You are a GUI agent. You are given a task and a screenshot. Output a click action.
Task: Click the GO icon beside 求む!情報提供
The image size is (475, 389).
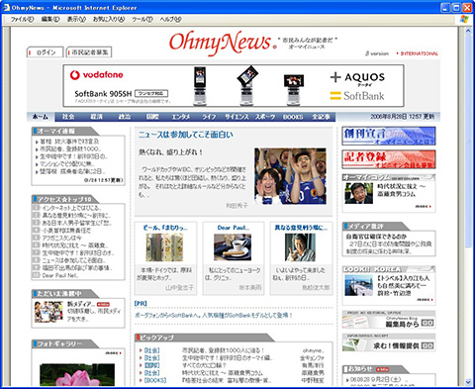pos(427,345)
